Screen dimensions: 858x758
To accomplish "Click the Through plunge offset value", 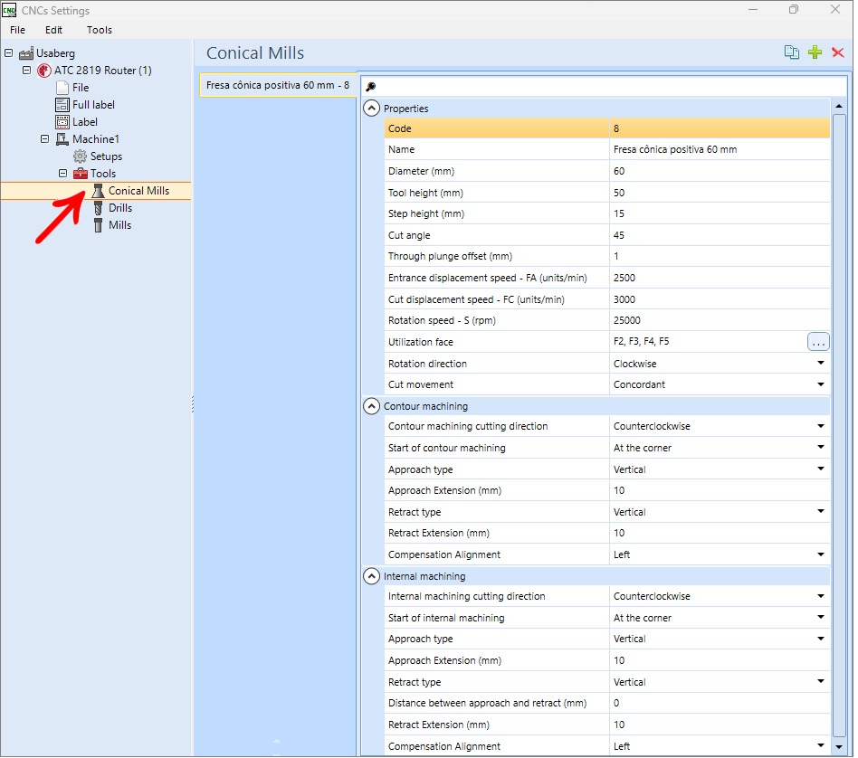I will tap(720, 257).
